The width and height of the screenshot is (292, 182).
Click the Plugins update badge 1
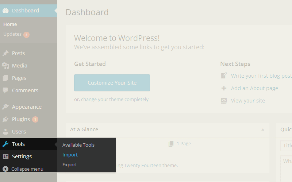click(35, 120)
